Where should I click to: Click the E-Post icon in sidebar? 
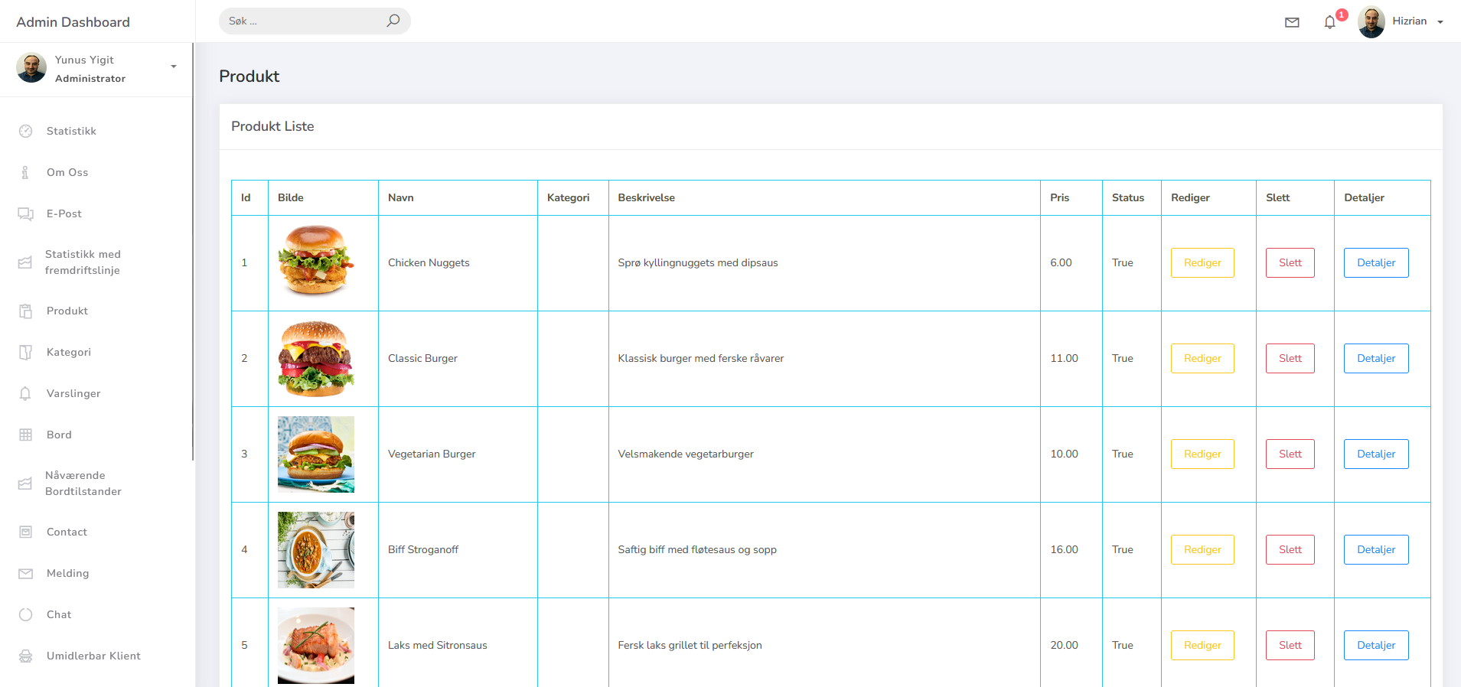coord(26,213)
